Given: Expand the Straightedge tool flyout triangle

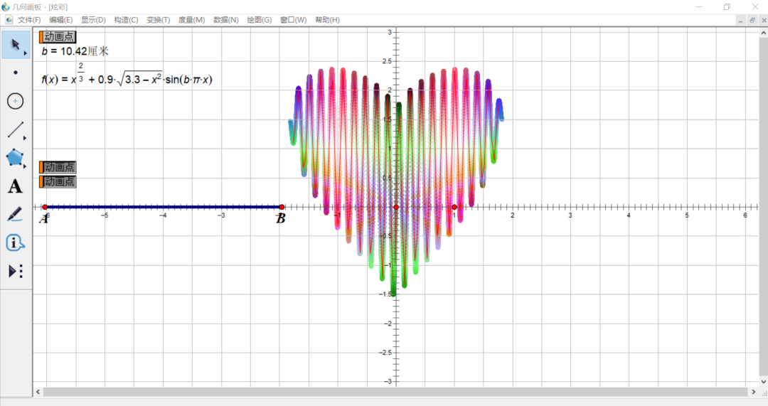Looking at the screenshot, I should [x=26, y=138].
